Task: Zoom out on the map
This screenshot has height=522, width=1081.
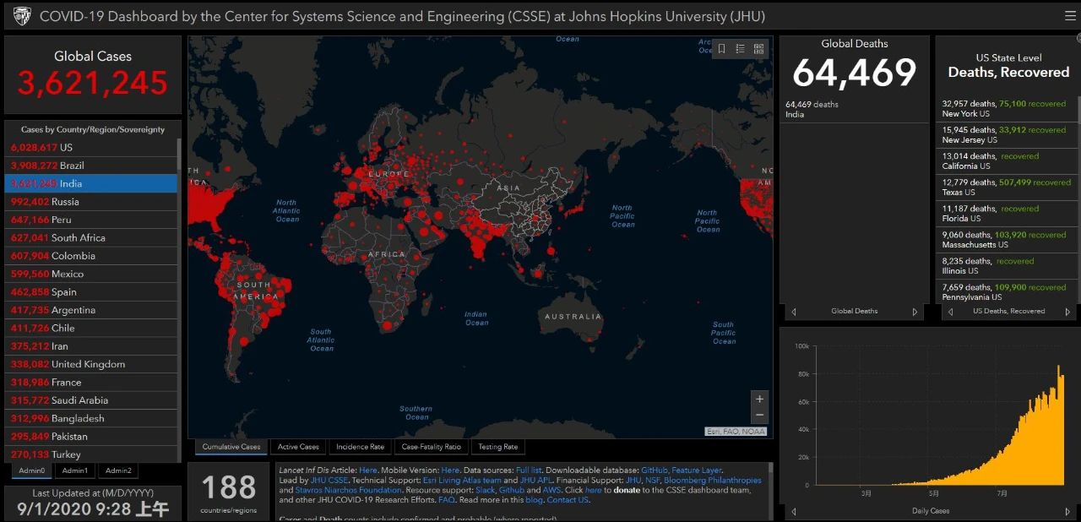Action: 759,415
